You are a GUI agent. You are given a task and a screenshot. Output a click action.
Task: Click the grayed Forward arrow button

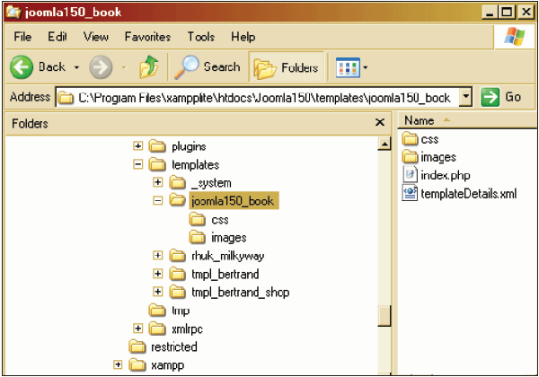101,67
